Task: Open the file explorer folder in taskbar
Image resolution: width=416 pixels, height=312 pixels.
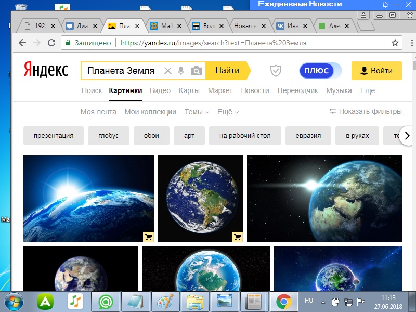Action: coord(195,302)
